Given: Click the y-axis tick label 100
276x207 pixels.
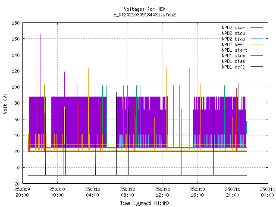Looking at the screenshot, I should click(x=16, y=87).
